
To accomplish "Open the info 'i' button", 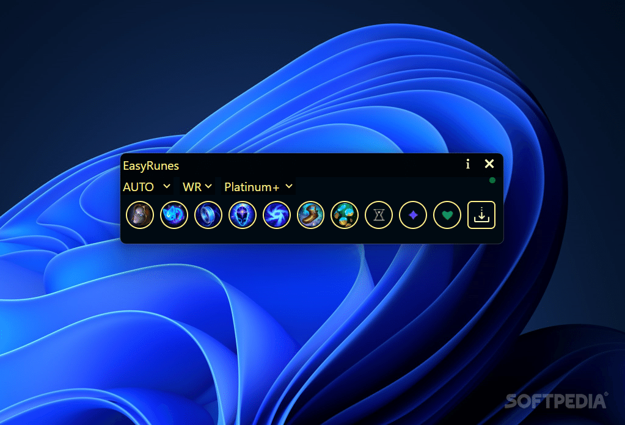I will [x=468, y=164].
